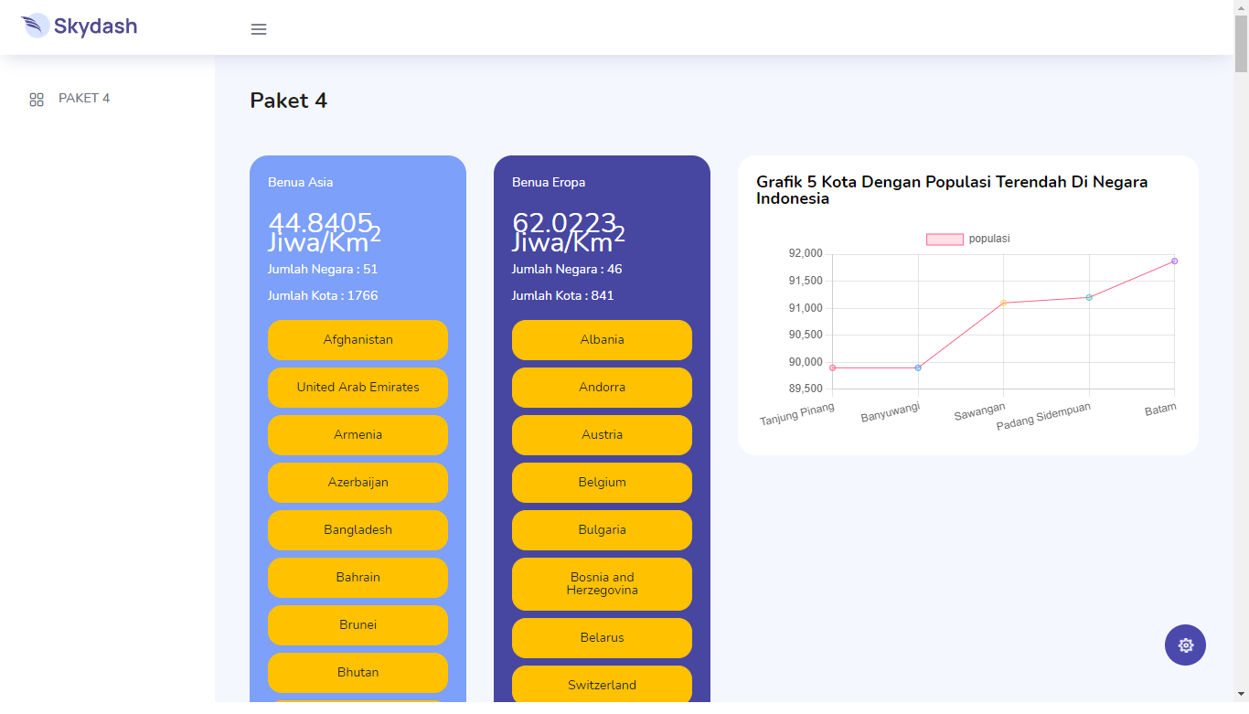Click the page vertical scrollbar thumb
The image size is (1249, 714).
click(x=1241, y=43)
